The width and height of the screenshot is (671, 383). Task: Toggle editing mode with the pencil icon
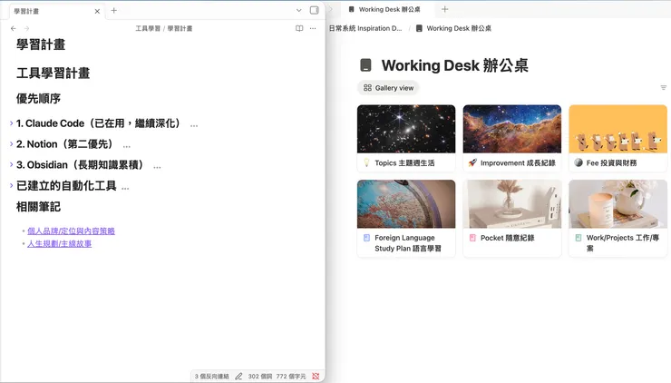click(238, 376)
